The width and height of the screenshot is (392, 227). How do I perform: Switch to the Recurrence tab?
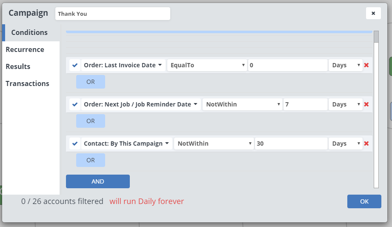(25, 49)
